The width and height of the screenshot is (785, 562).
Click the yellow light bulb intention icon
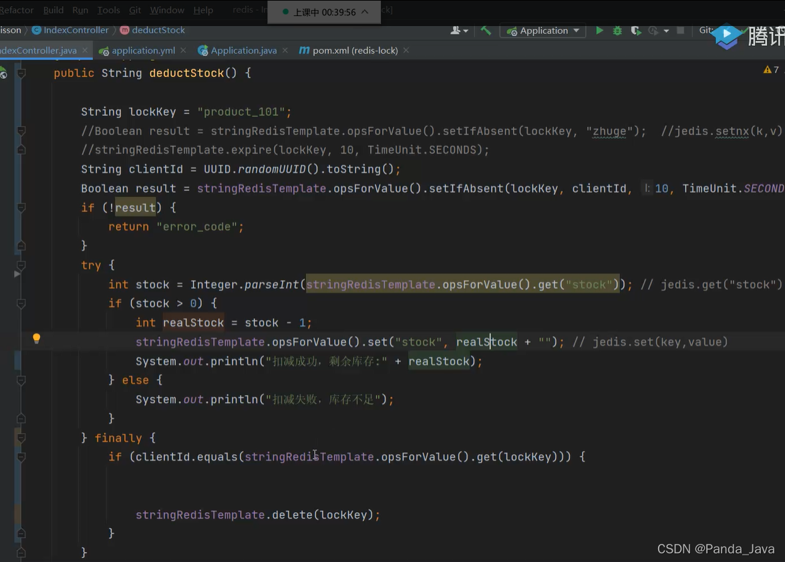37,339
